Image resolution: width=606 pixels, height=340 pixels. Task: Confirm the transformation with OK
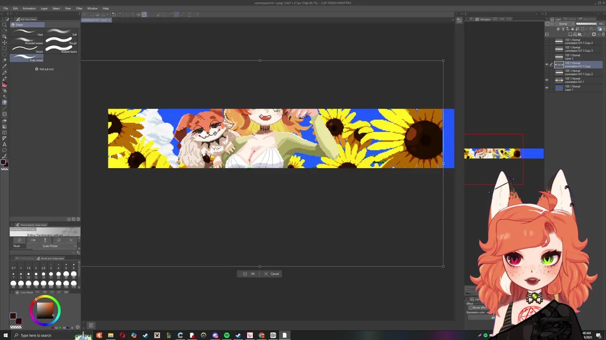(x=249, y=274)
